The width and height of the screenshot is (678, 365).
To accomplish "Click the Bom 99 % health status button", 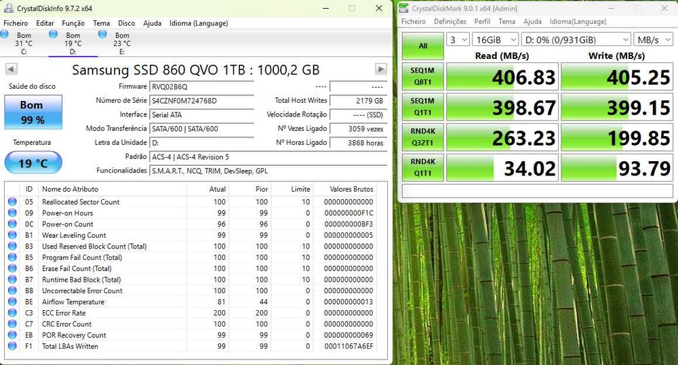I will 33,112.
